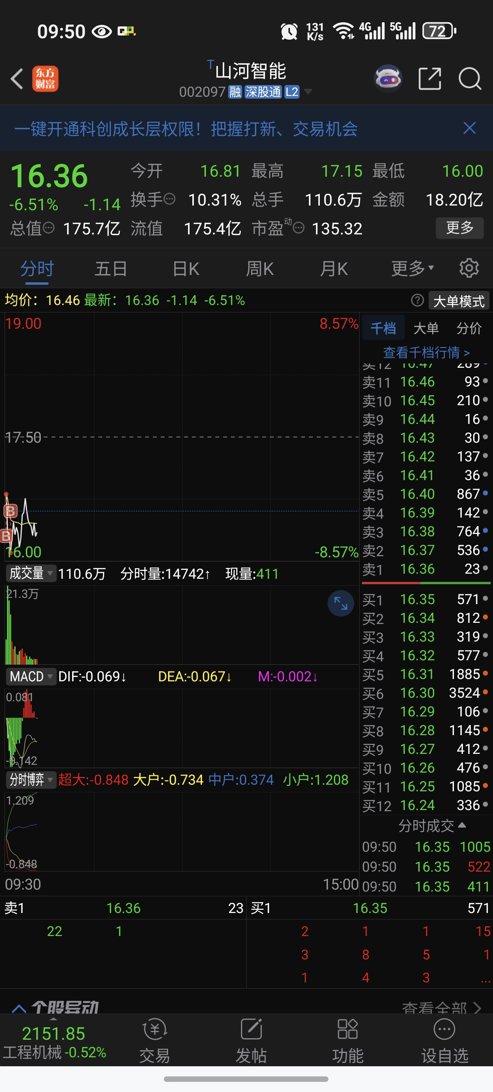
Task: Open the 成交量 indicator dropdown
Action: [x=31, y=573]
